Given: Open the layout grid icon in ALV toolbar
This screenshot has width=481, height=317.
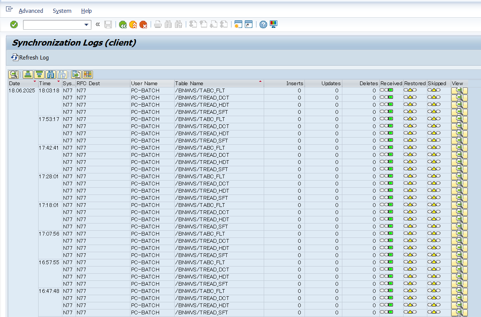Looking at the screenshot, I should coord(88,75).
